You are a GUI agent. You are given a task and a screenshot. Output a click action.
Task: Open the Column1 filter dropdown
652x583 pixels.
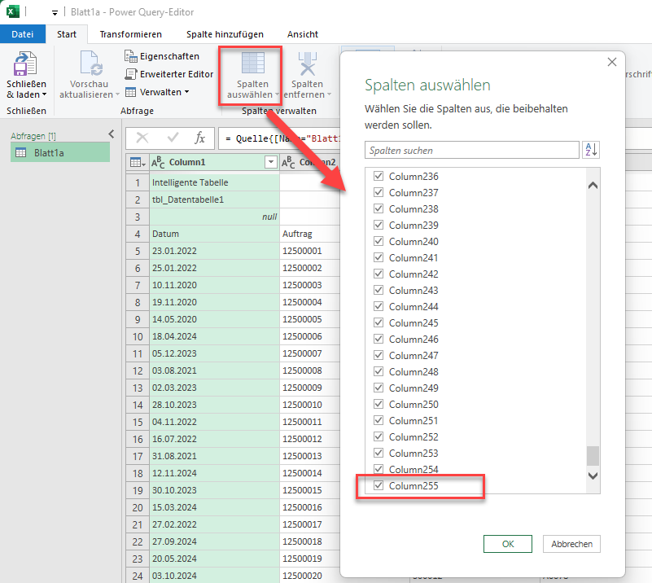pyautogui.click(x=271, y=162)
